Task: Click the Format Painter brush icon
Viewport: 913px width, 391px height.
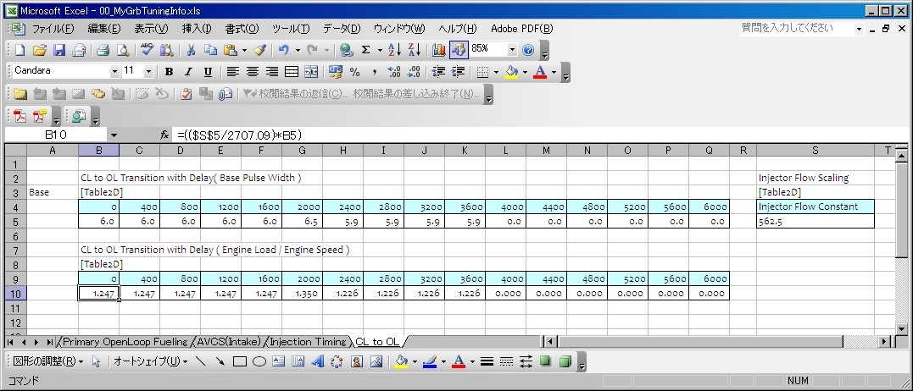Action: click(x=259, y=50)
